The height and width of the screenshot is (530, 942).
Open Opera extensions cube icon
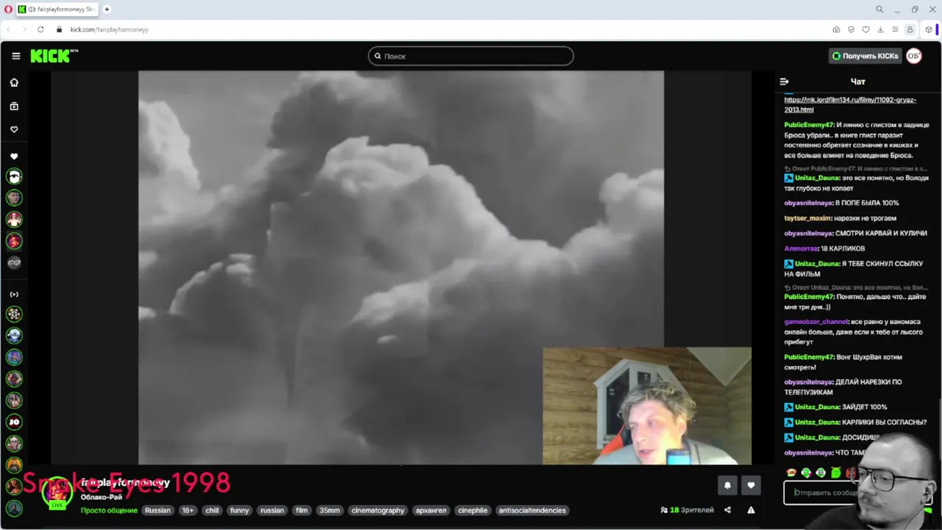point(929,29)
